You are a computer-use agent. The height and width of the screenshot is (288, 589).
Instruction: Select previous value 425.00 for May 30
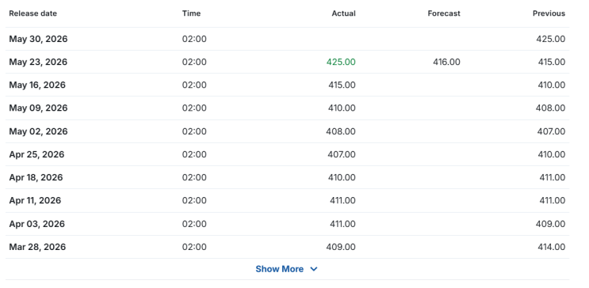(x=551, y=39)
